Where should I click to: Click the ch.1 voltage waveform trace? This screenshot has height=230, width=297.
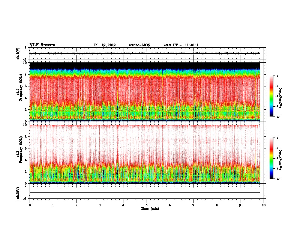pyautogui.click(x=145, y=53)
